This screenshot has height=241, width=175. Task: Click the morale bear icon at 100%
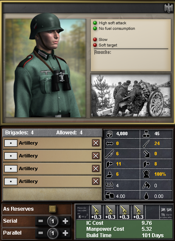point(147,174)
